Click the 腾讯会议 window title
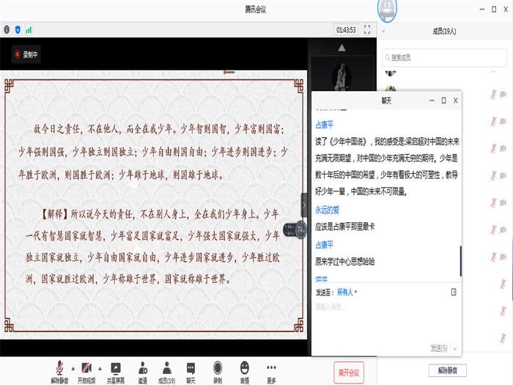Image resolution: width=513 pixels, height=385 pixels. point(256,10)
